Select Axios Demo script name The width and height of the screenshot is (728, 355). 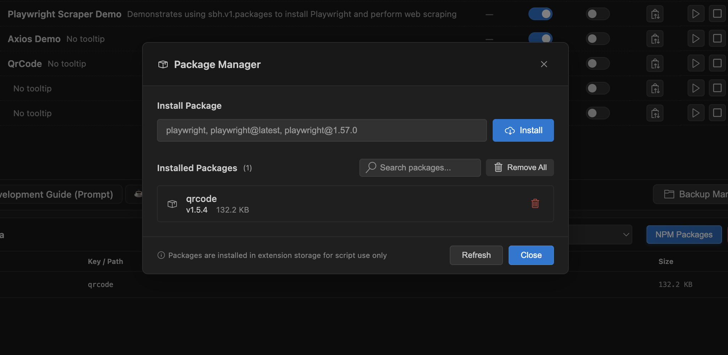pyautogui.click(x=34, y=39)
